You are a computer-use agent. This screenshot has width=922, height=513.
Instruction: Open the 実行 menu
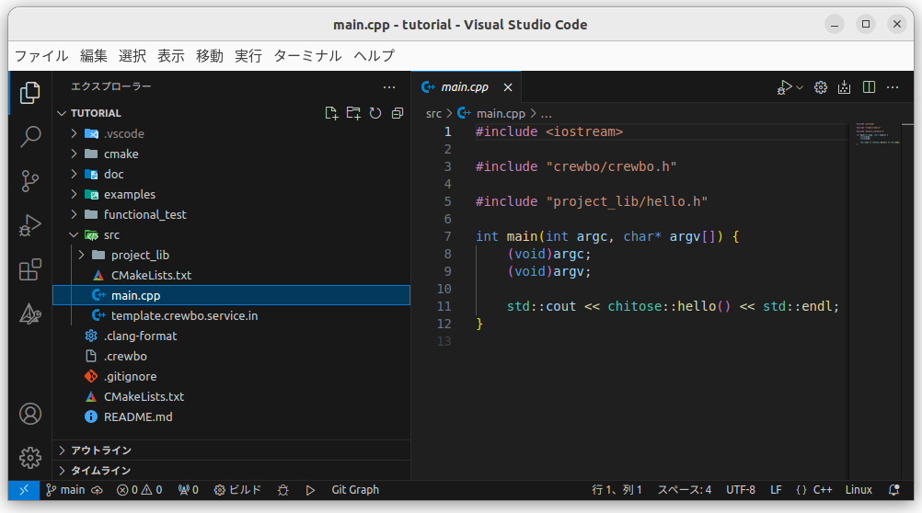(248, 56)
